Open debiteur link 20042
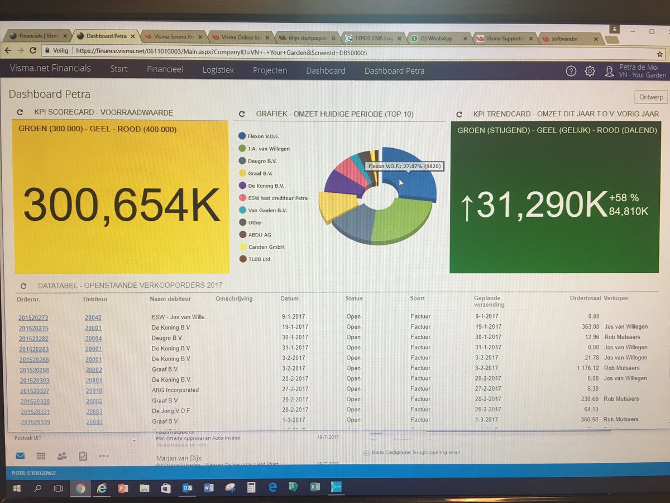 point(93,318)
